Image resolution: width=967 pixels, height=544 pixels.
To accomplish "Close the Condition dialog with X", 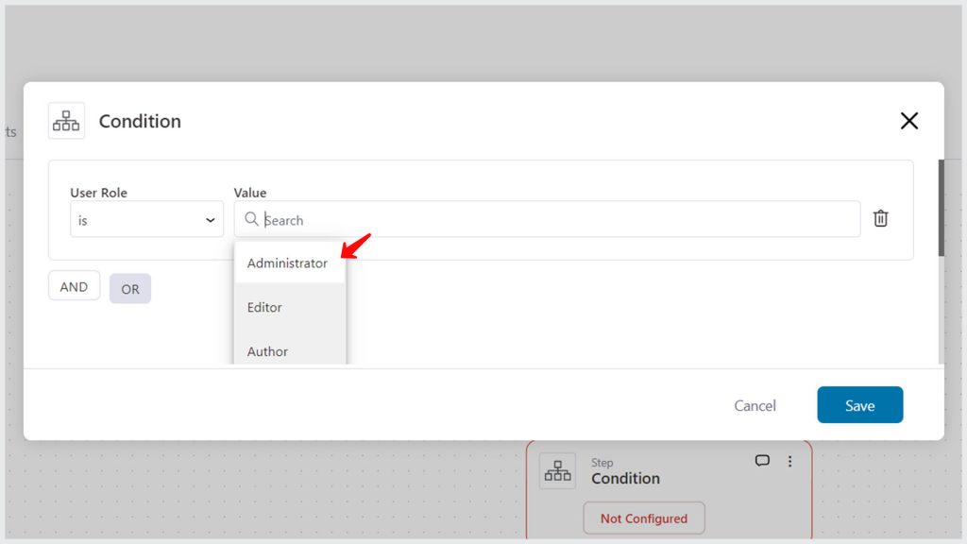I will pos(909,121).
